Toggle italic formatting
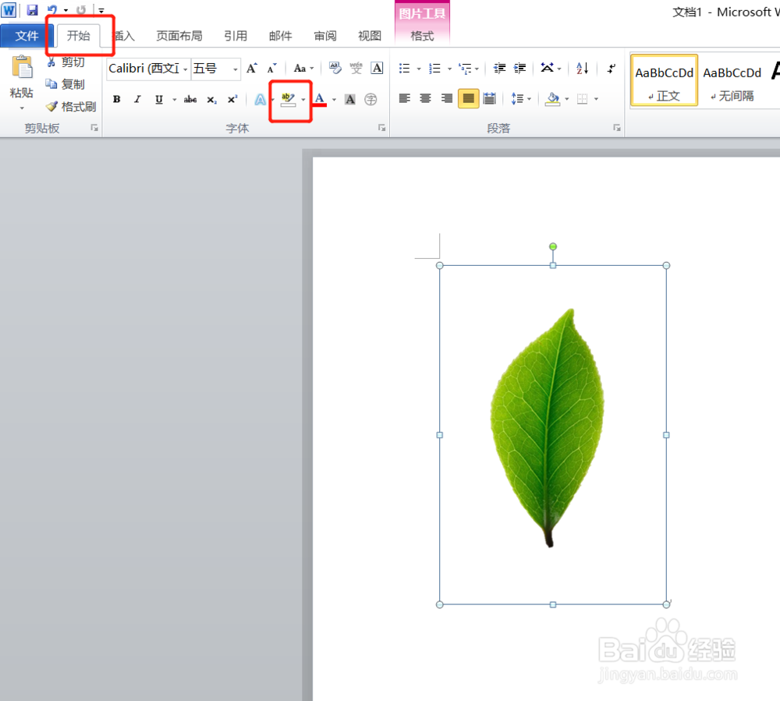 [137, 99]
